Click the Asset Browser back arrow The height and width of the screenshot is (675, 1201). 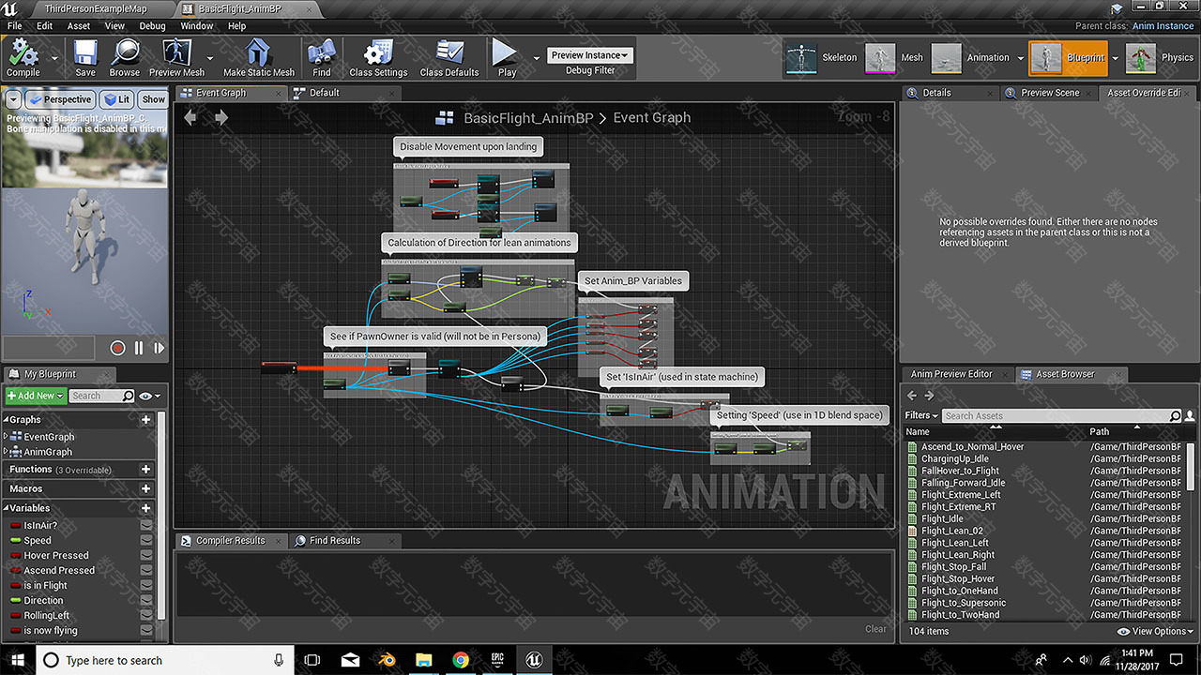click(912, 396)
